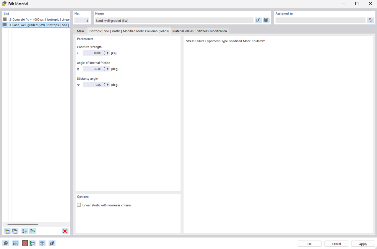Open the dilatancy angle options arrow
The height and width of the screenshot is (249, 377).
[108, 85]
